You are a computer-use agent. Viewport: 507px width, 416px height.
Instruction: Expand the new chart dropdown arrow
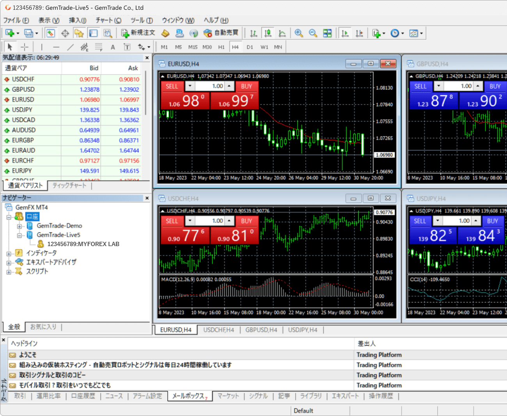click(18, 33)
